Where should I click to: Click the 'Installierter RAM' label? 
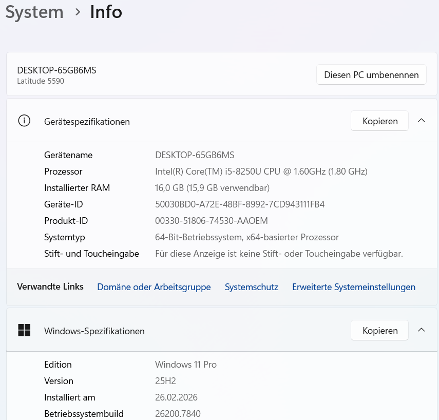77,188
